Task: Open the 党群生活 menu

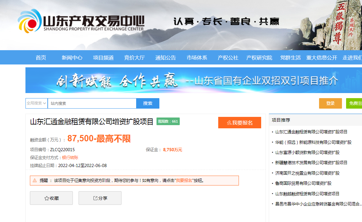Action: point(290,57)
